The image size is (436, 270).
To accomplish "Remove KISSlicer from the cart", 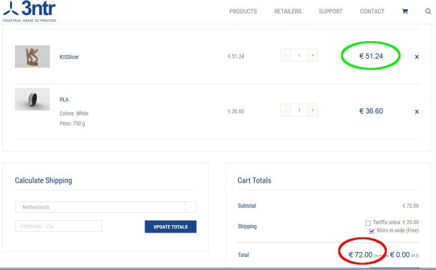I will tap(417, 57).
